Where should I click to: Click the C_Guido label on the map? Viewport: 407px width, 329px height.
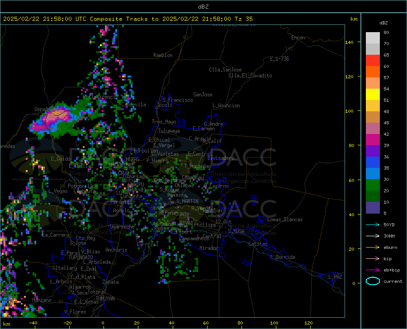61,159
